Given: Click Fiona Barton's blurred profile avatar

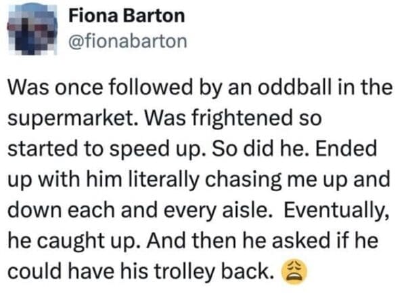Looking at the screenshot, I should click(34, 28).
